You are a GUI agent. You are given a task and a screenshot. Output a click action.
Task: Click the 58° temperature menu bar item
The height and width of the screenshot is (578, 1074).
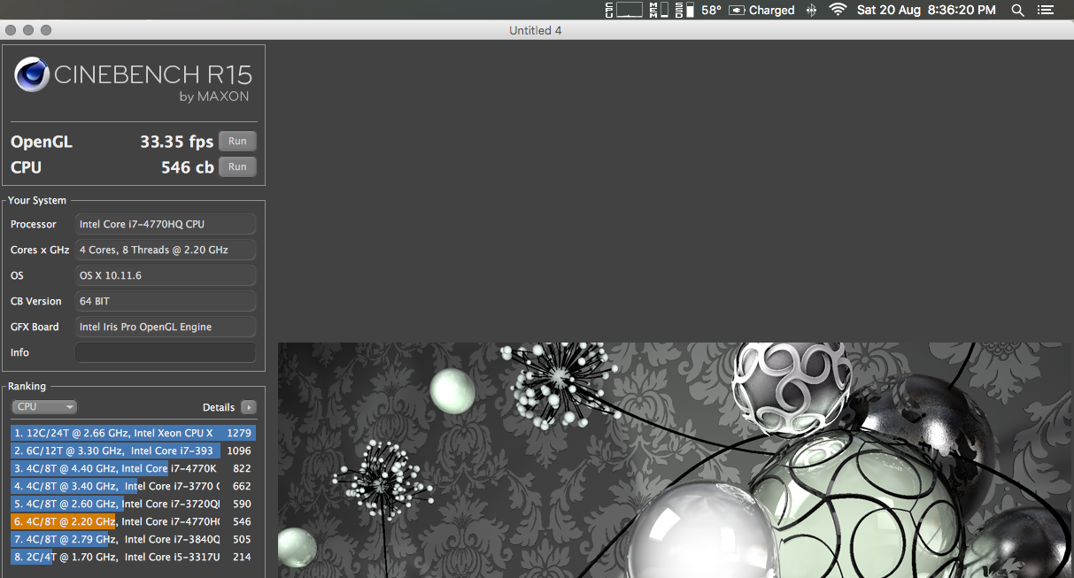click(711, 11)
